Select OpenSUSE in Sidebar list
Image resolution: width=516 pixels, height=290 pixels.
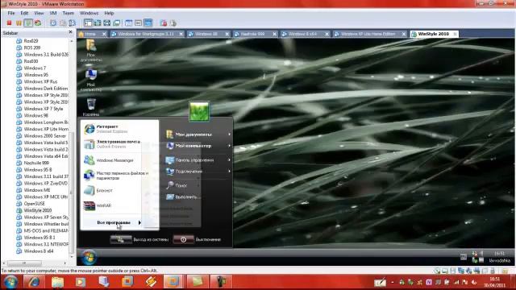coord(34,204)
